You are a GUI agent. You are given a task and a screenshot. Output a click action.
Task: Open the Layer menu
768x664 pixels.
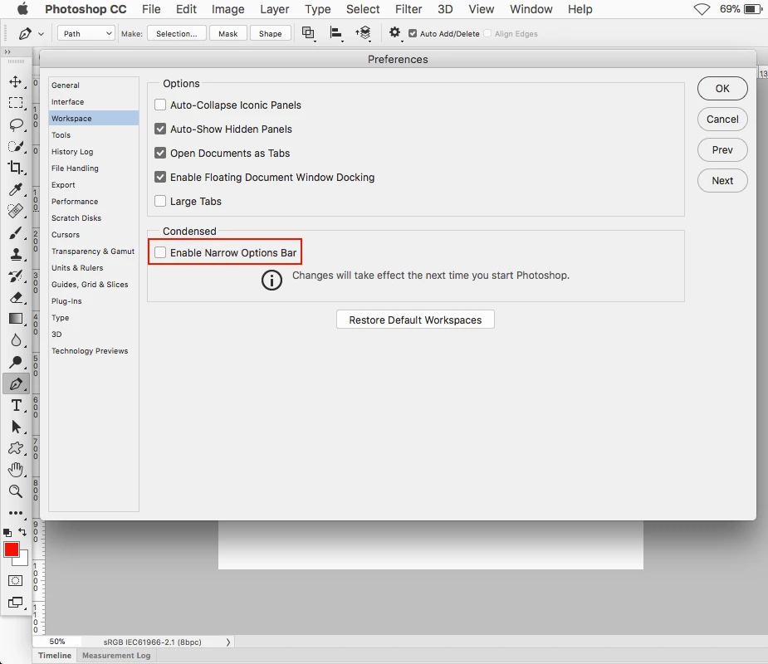tap(274, 9)
